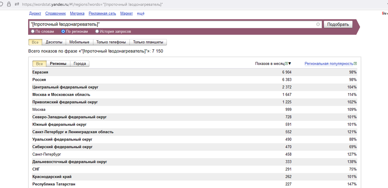Click the Санкт-Петербург city row
Screen dimensions: 388x188
click(x=195, y=154)
